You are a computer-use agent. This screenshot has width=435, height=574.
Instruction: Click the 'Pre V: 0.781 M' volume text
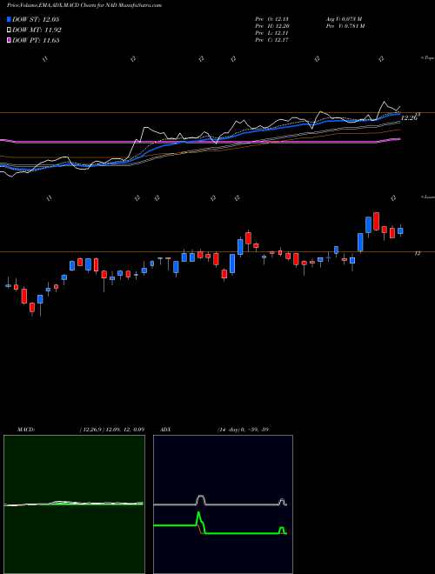[x=345, y=26]
